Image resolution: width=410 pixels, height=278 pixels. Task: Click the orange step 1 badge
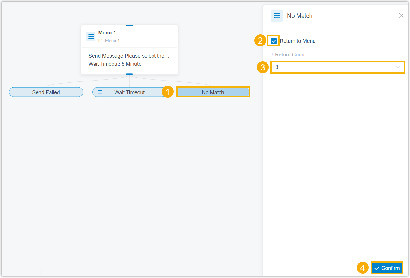168,92
